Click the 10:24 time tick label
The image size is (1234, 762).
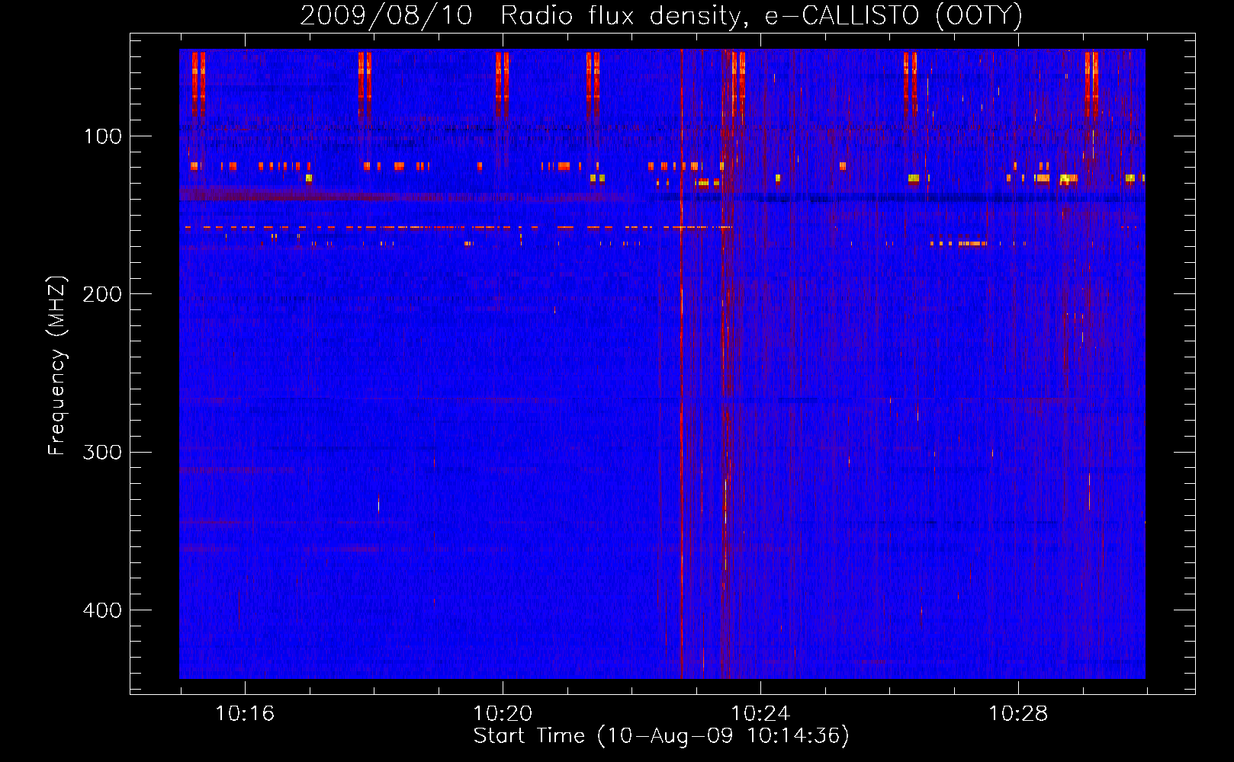[760, 713]
